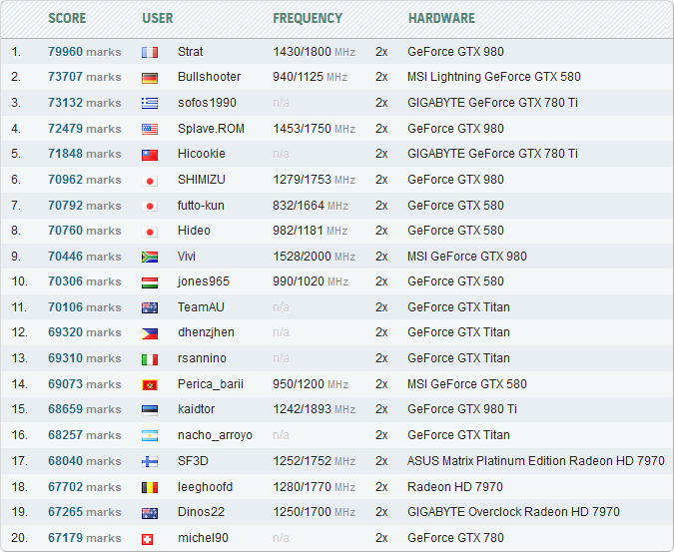The image size is (674, 552).
Task: Click the Finnish flag next to SF3D
Action: pyautogui.click(x=150, y=461)
